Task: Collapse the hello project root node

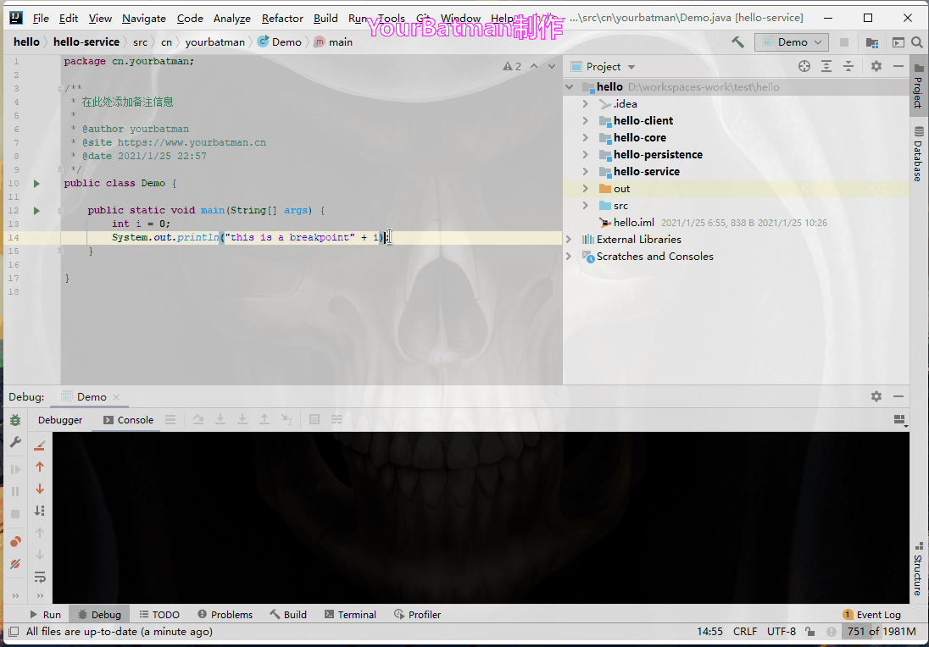Action: click(x=570, y=87)
